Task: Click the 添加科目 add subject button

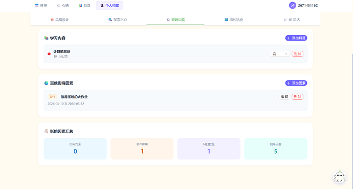Action: click(296, 38)
